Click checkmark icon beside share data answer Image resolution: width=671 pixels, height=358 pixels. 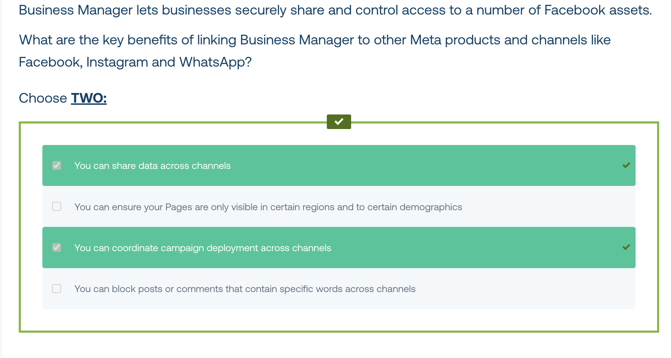click(626, 165)
